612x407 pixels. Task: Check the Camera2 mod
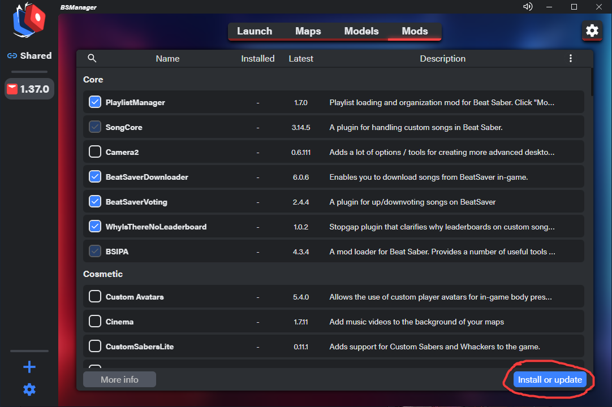click(x=95, y=152)
